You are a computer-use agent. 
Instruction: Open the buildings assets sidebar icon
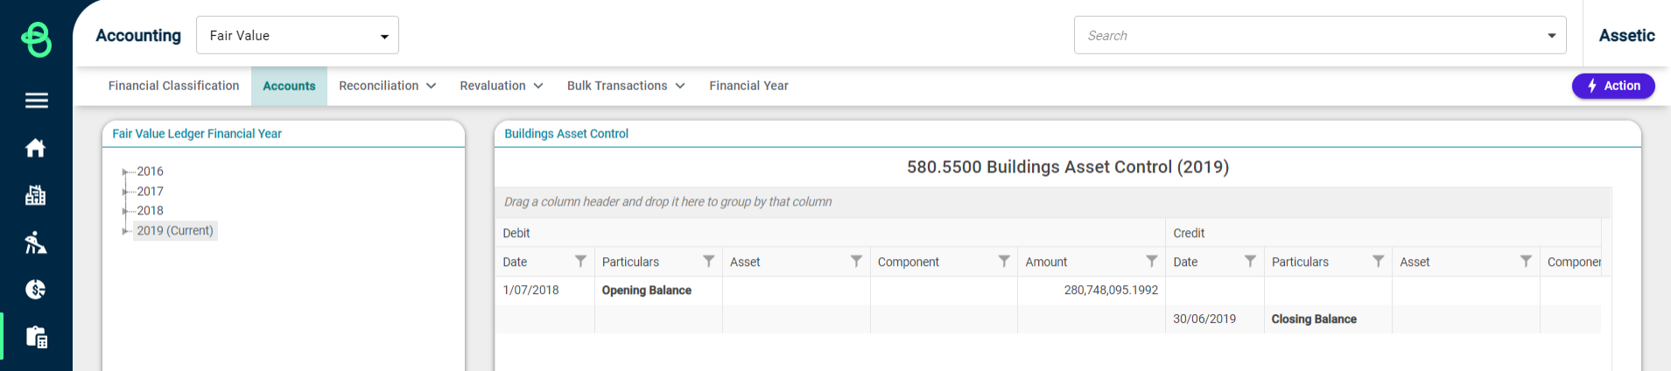(36, 195)
